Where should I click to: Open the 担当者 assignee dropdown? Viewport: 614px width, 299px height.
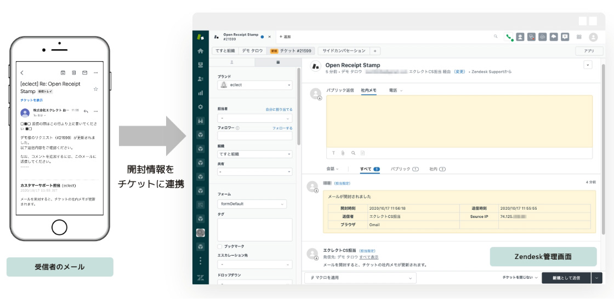[255, 118]
